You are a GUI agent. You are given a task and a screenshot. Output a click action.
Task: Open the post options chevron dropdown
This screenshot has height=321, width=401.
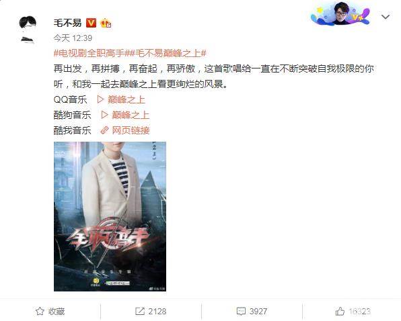tap(385, 17)
